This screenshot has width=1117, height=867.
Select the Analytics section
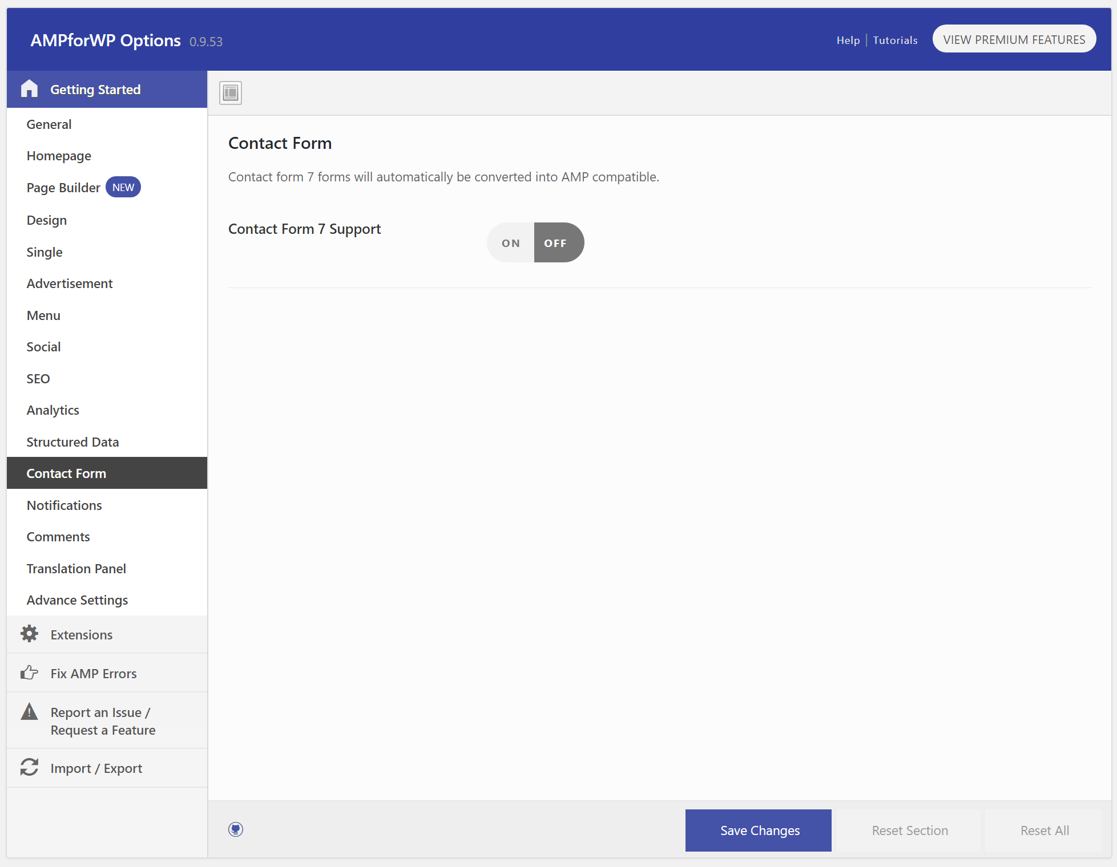[53, 410]
